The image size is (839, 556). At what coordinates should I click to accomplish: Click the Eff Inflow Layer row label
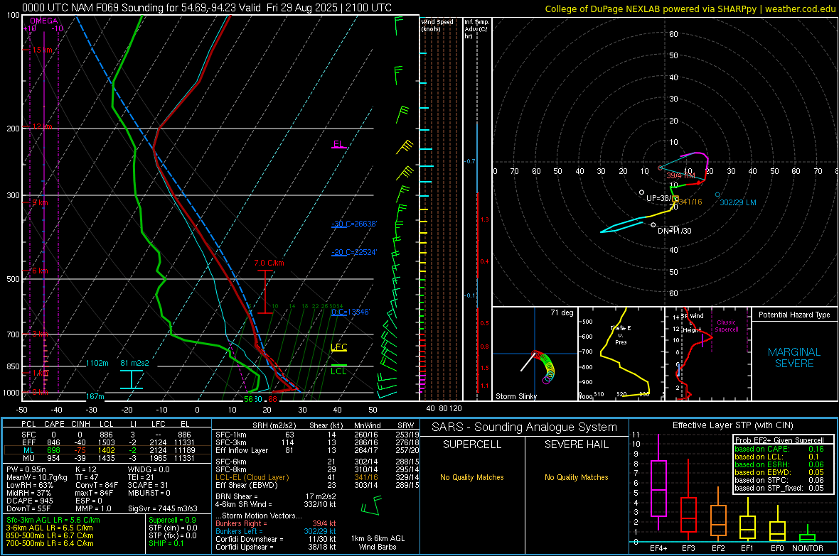242,450
